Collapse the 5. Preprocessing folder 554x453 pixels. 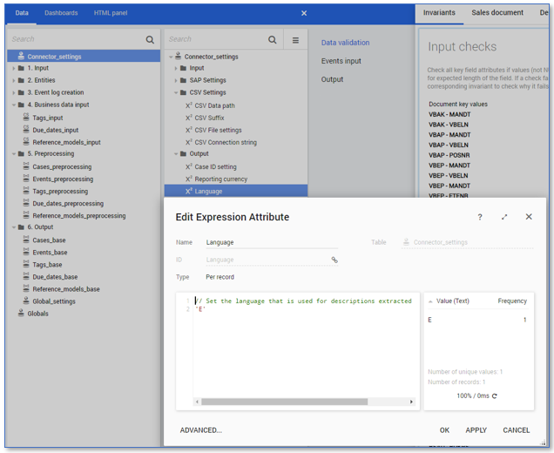tap(13, 154)
